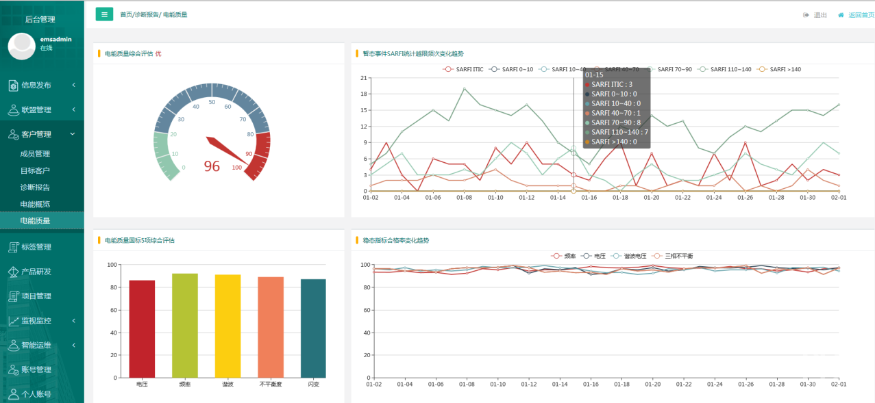Select the 成员管理 submenu item
This screenshot has height=403, width=875.
pyautogui.click(x=35, y=154)
